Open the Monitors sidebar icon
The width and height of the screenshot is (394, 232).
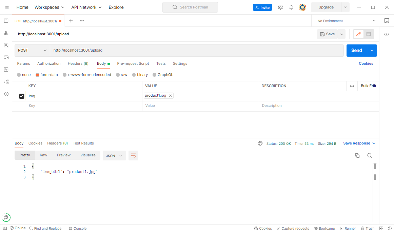[6, 70]
